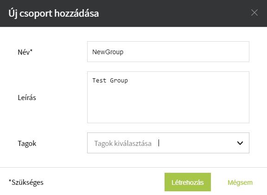This screenshot has height=195, width=267.
Task: Place cursor in empty area of Leírás box
Action: 168,106
